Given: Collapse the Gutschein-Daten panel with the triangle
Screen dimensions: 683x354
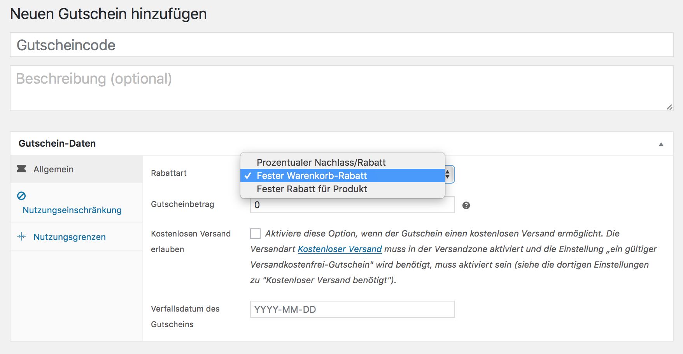Looking at the screenshot, I should [661, 144].
